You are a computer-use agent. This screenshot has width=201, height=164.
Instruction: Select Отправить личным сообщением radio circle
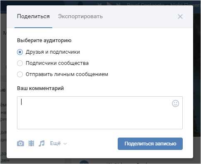pos(20,74)
